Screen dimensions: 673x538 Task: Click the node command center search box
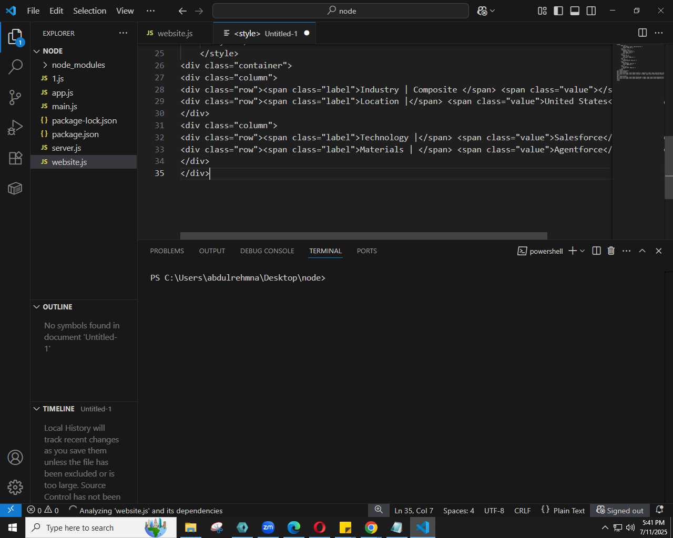[x=341, y=11]
